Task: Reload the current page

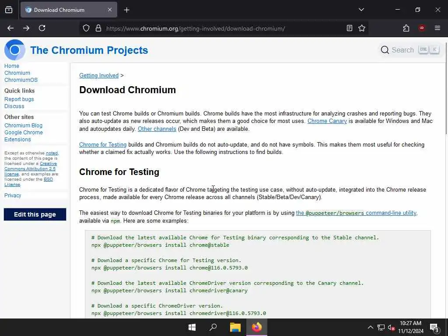Action: click(x=42, y=28)
